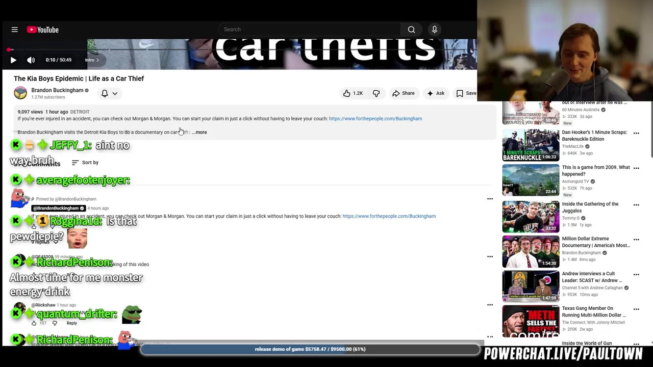Open Asmongold TV channel name

[575, 181]
